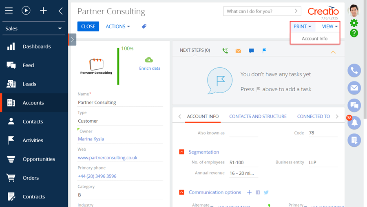Viewport: 367px width, 207px height.
Task: Open the user profile photo
Action: [x=354, y=10]
